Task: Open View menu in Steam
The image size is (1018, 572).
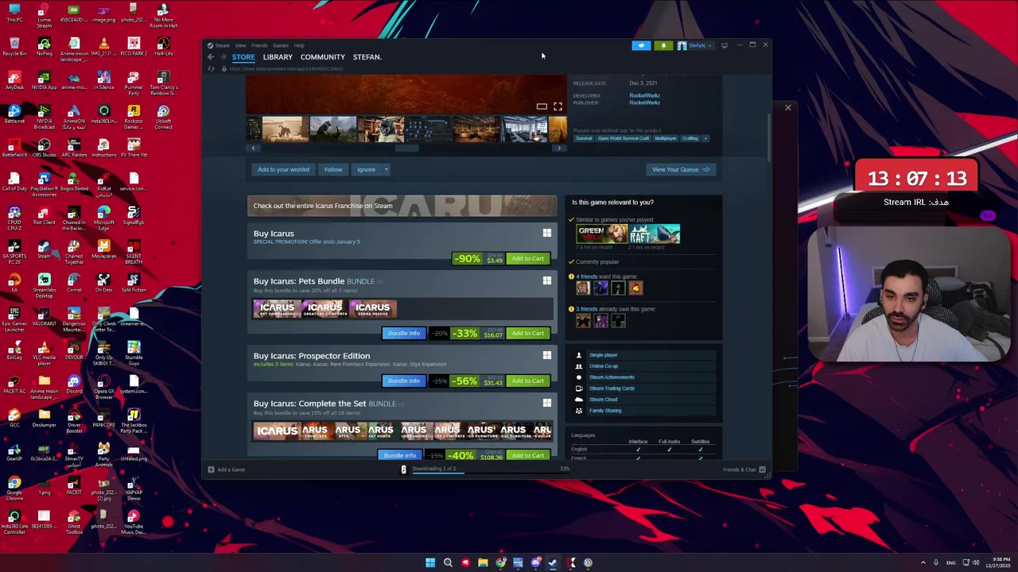Action: point(240,45)
